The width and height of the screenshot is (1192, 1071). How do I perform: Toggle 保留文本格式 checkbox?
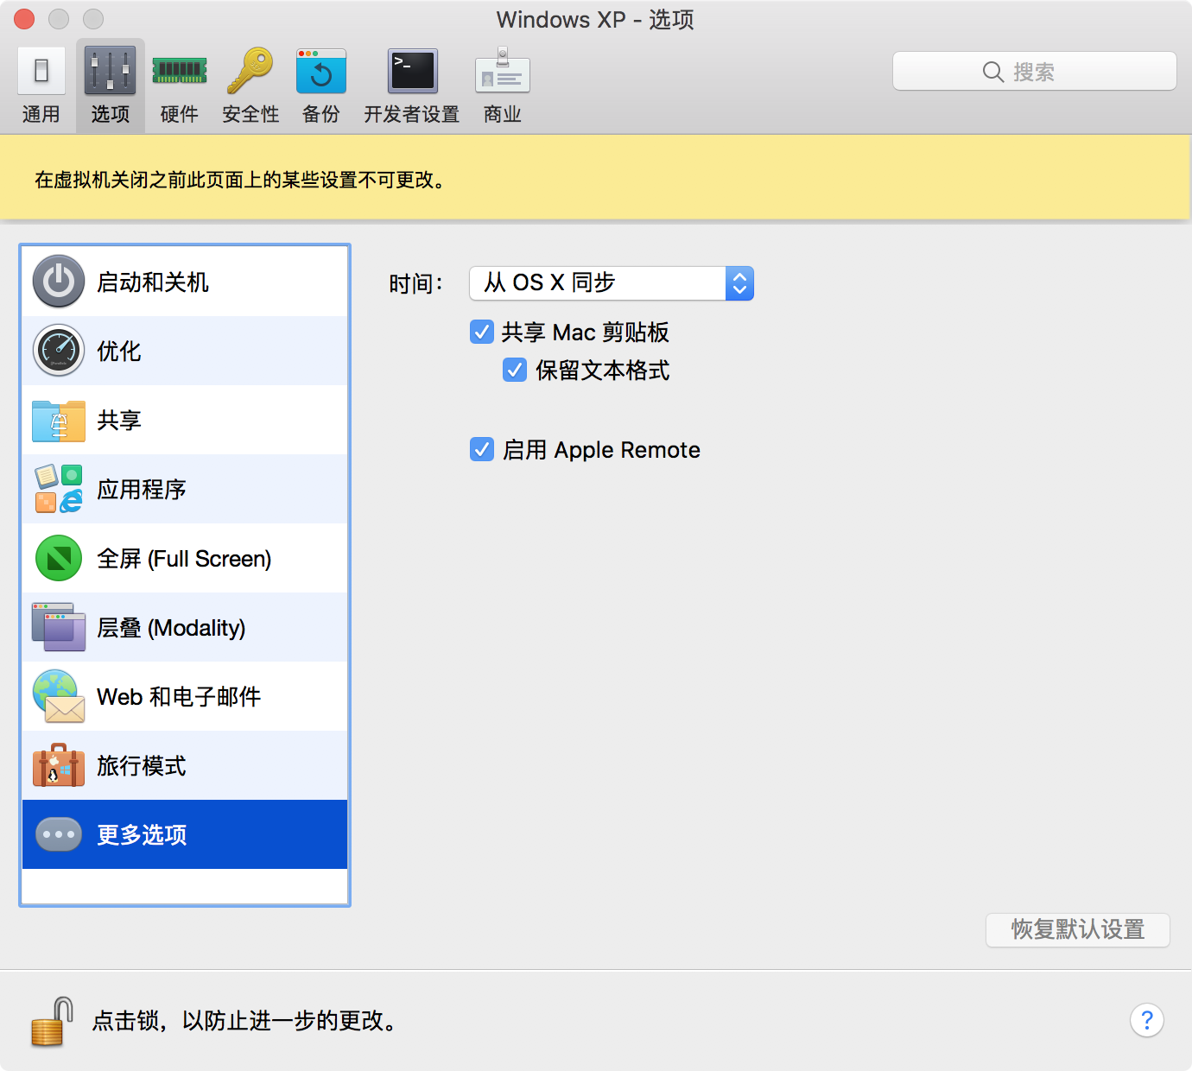pyautogui.click(x=515, y=371)
